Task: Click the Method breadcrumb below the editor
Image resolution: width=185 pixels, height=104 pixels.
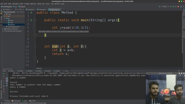Action: coord(39,68)
